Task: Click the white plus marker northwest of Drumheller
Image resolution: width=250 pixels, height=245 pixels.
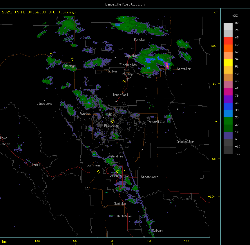Action: point(177,109)
